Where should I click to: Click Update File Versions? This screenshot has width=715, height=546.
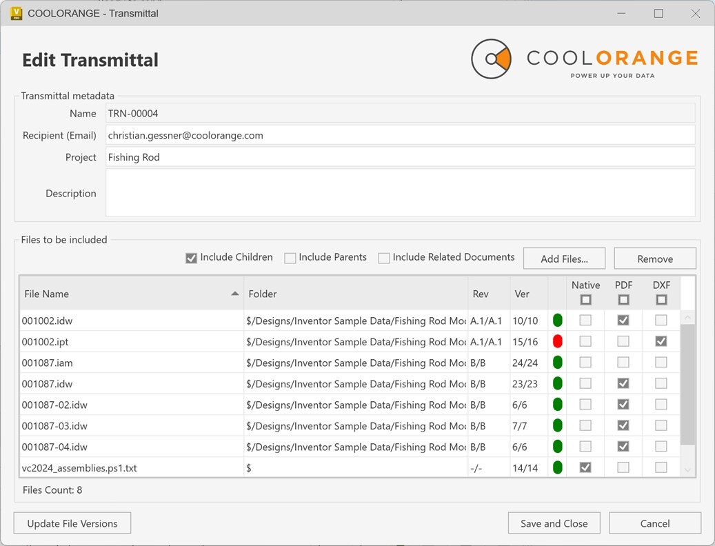(72, 523)
